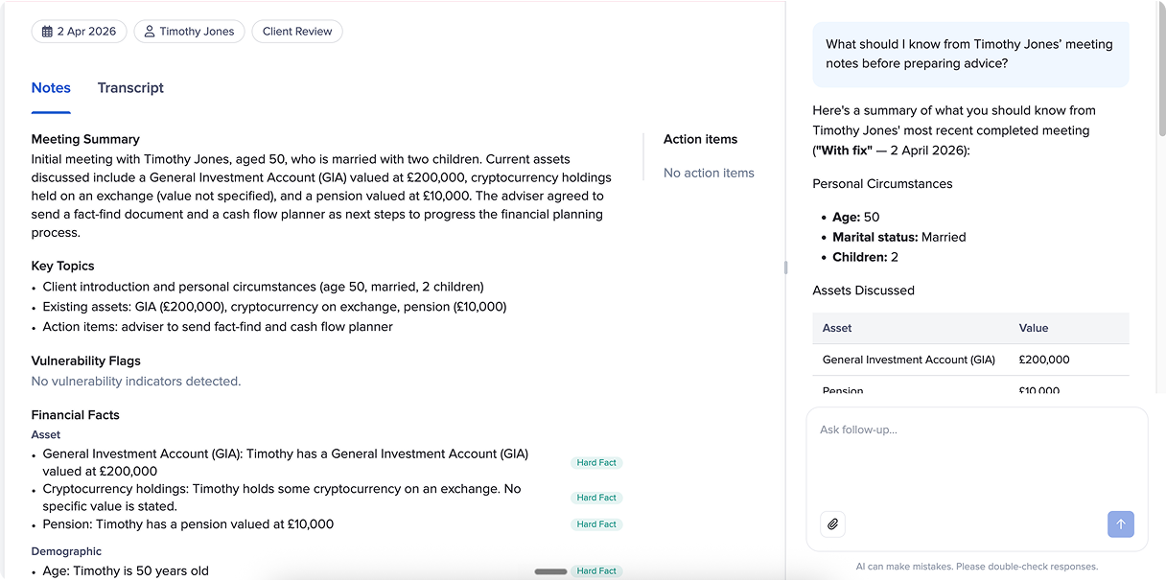The height and width of the screenshot is (581, 1166).
Task: Click the Meeting Summary heading
Action: point(85,139)
